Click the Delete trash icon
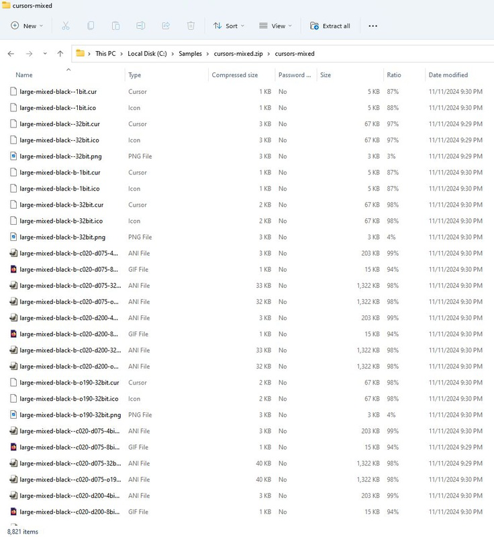This screenshot has height=537, width=494. 191,26
